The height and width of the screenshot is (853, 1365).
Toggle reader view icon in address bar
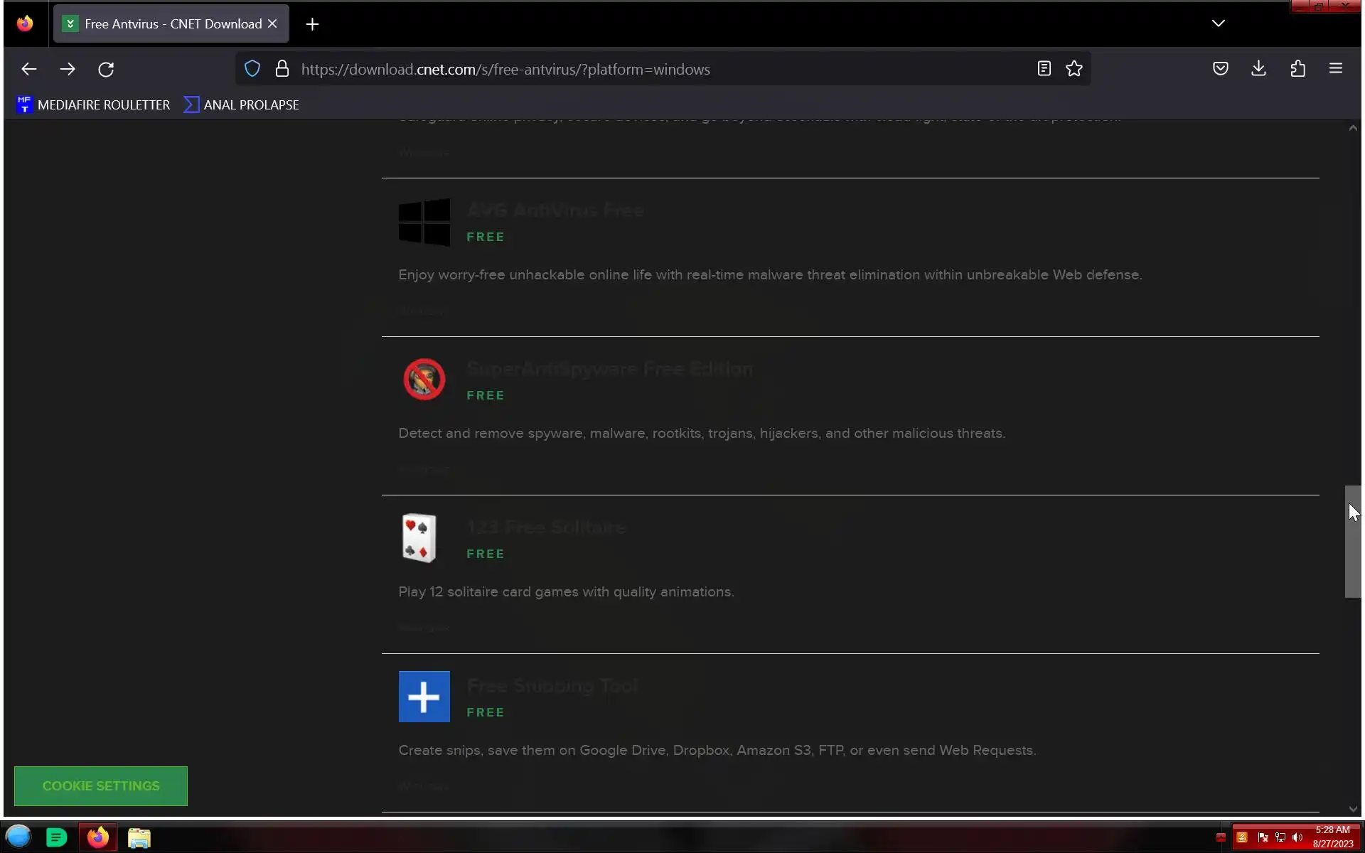point(1044,69)
